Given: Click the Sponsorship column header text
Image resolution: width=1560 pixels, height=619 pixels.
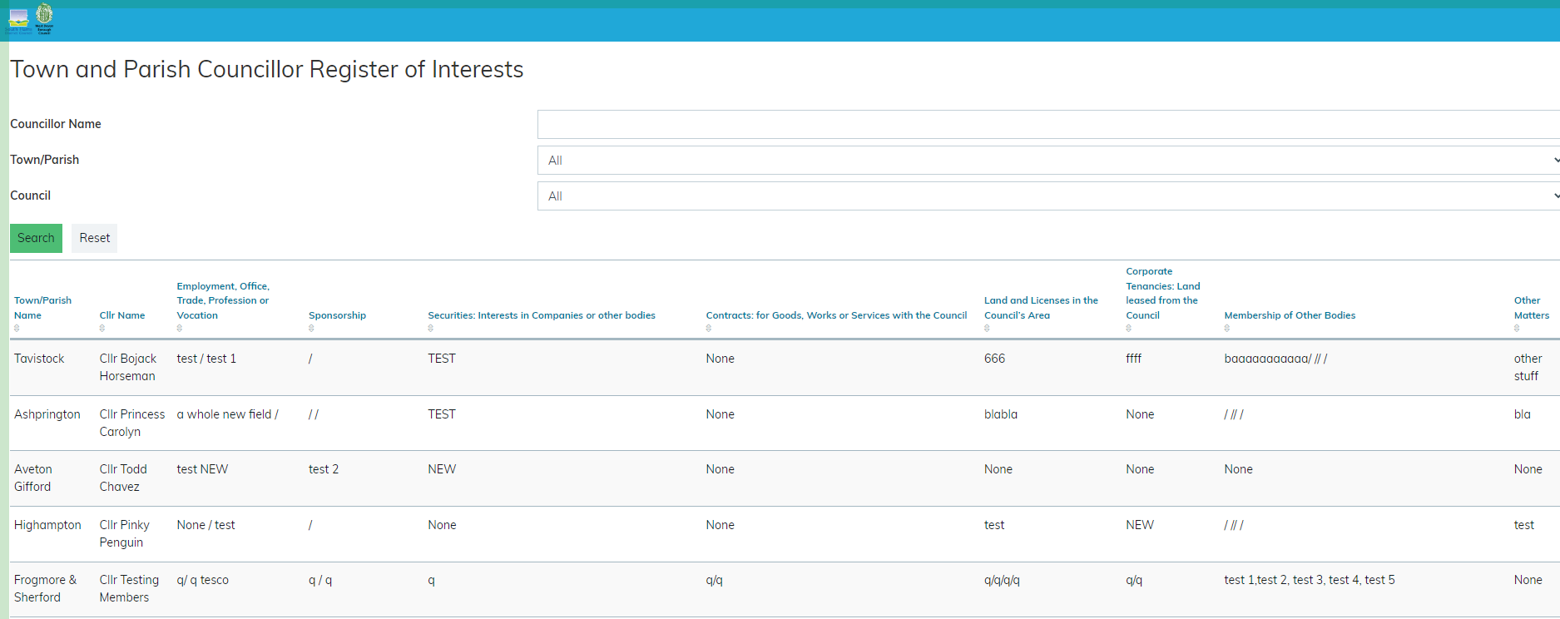Looking at the screenshot, I should (337, 315).
